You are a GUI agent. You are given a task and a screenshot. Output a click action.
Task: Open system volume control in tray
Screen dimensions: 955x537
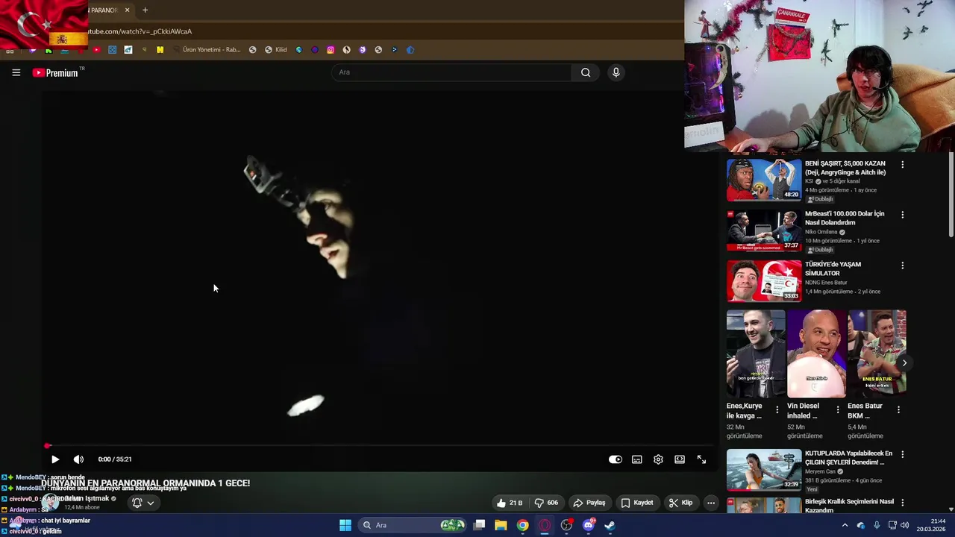click(905, 525)
